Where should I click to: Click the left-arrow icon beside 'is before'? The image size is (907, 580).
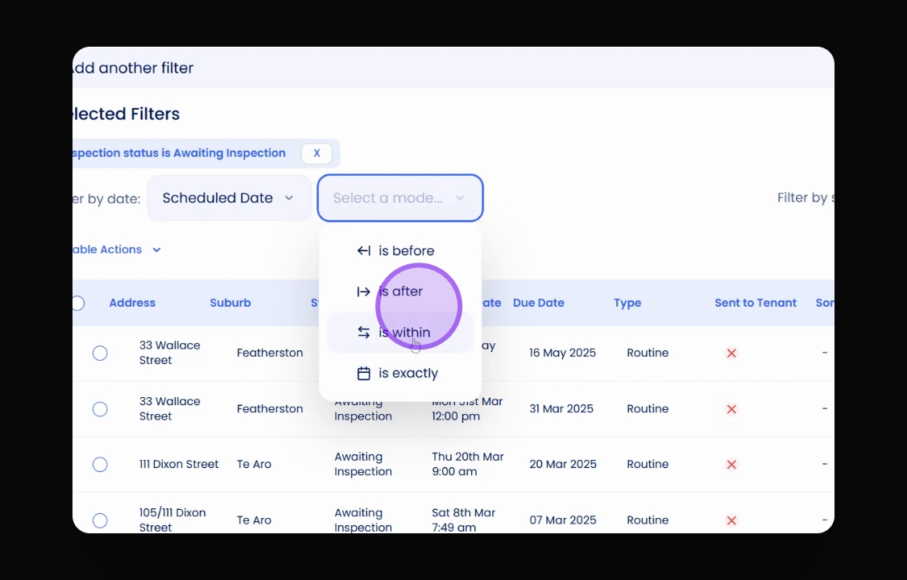point(363,251)
